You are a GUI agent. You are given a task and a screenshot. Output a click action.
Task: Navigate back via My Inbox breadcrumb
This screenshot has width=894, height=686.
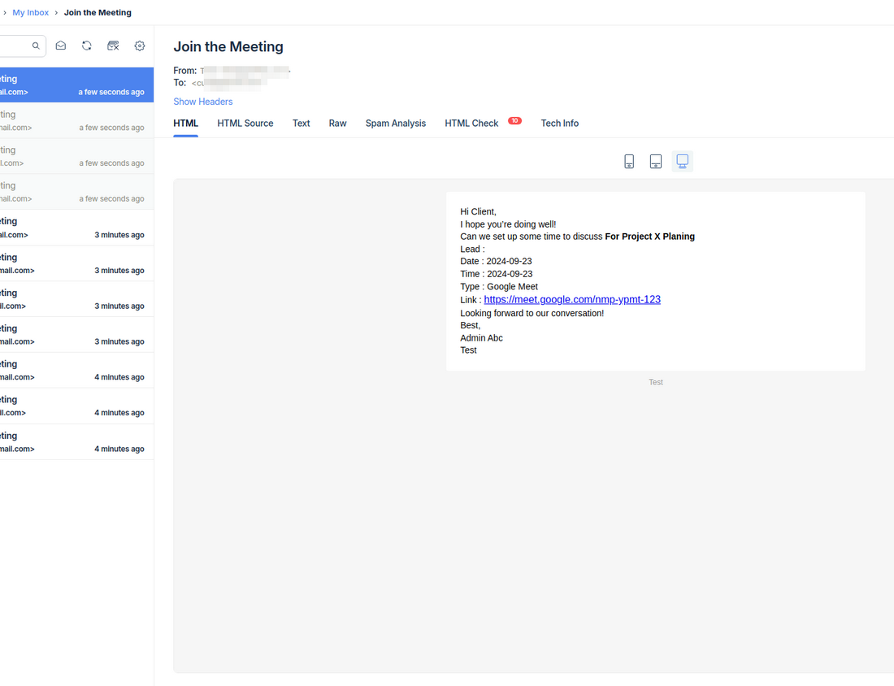click(x=30, y=12)
